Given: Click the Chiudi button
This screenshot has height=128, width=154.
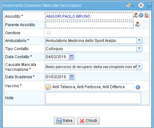Looking at the screenshot, I should (x=88, y=121).
